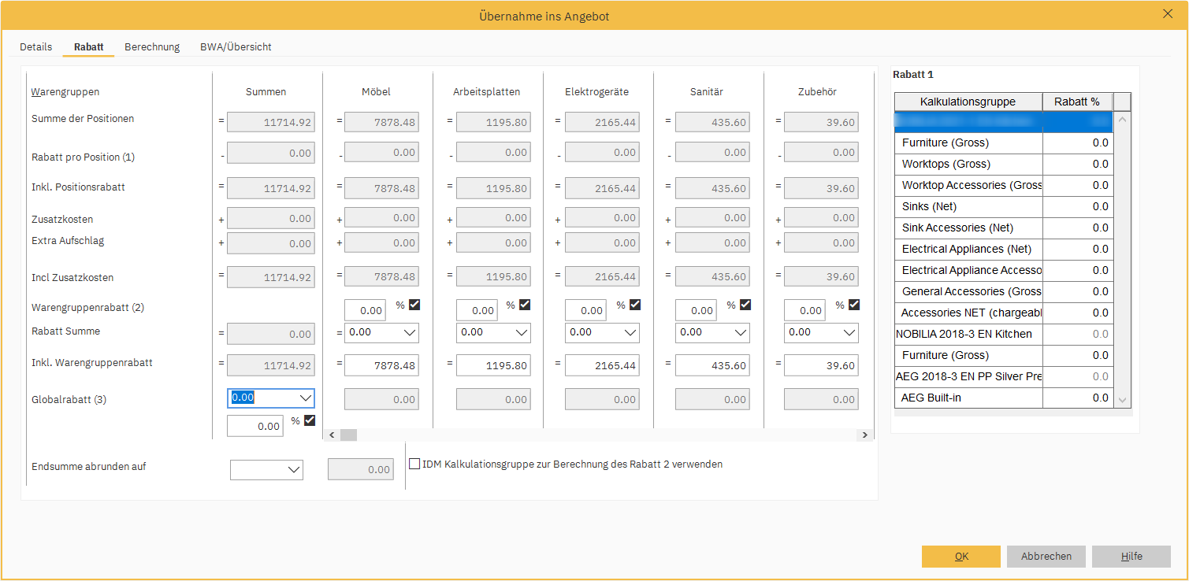Open the BWA/Übersicht tab
1189x581 pixels.
point(236,47)
